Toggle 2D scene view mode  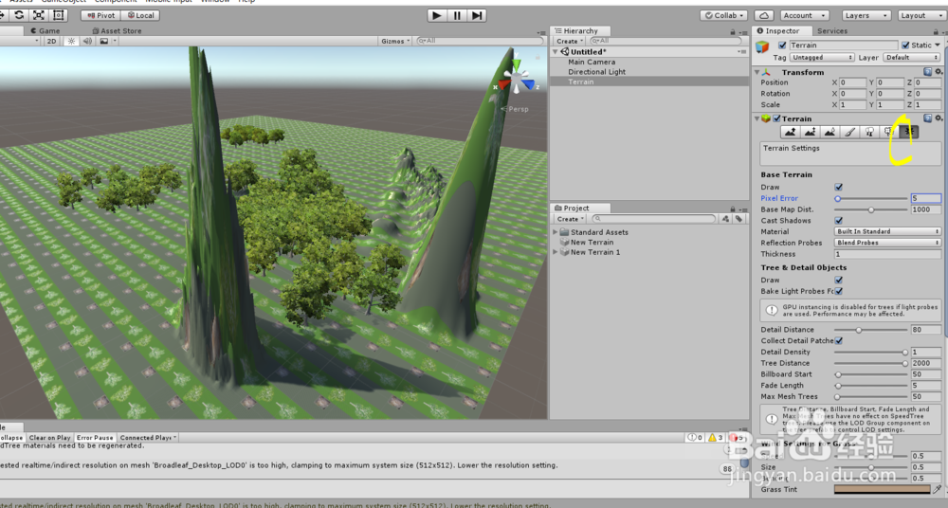pos(52,41)
